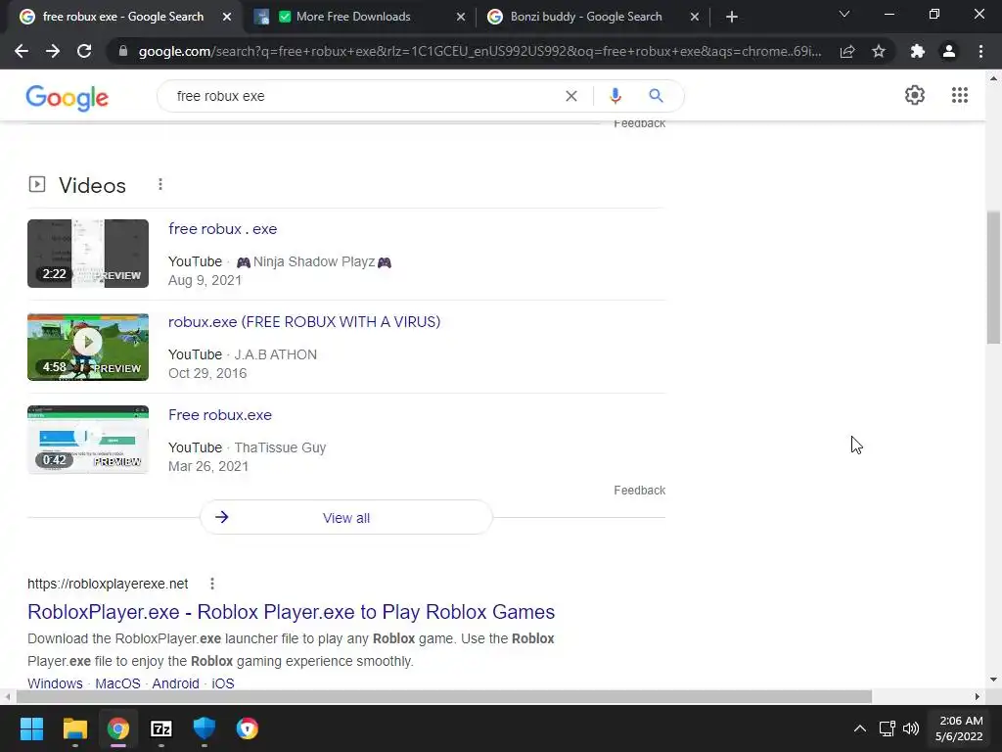
Task: Start voice search with microphone icon
Action: click(615, 96)
